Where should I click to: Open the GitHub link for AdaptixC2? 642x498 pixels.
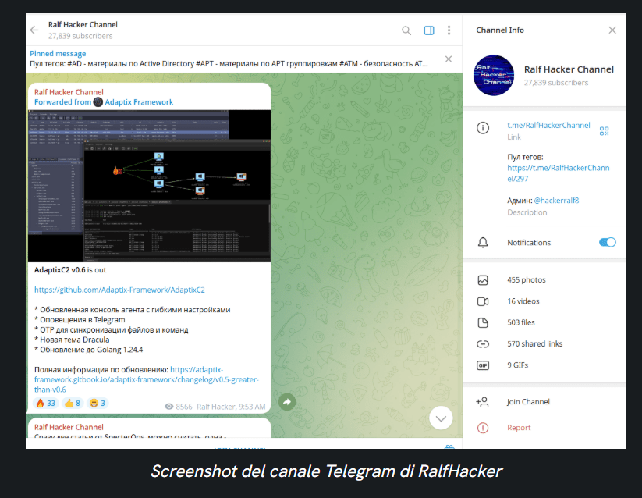[x=119, y=290]
